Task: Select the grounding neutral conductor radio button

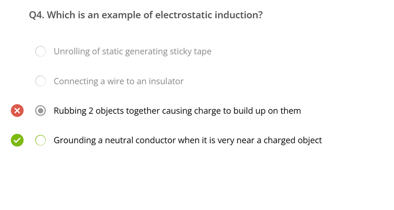Action: coord(40,140)
